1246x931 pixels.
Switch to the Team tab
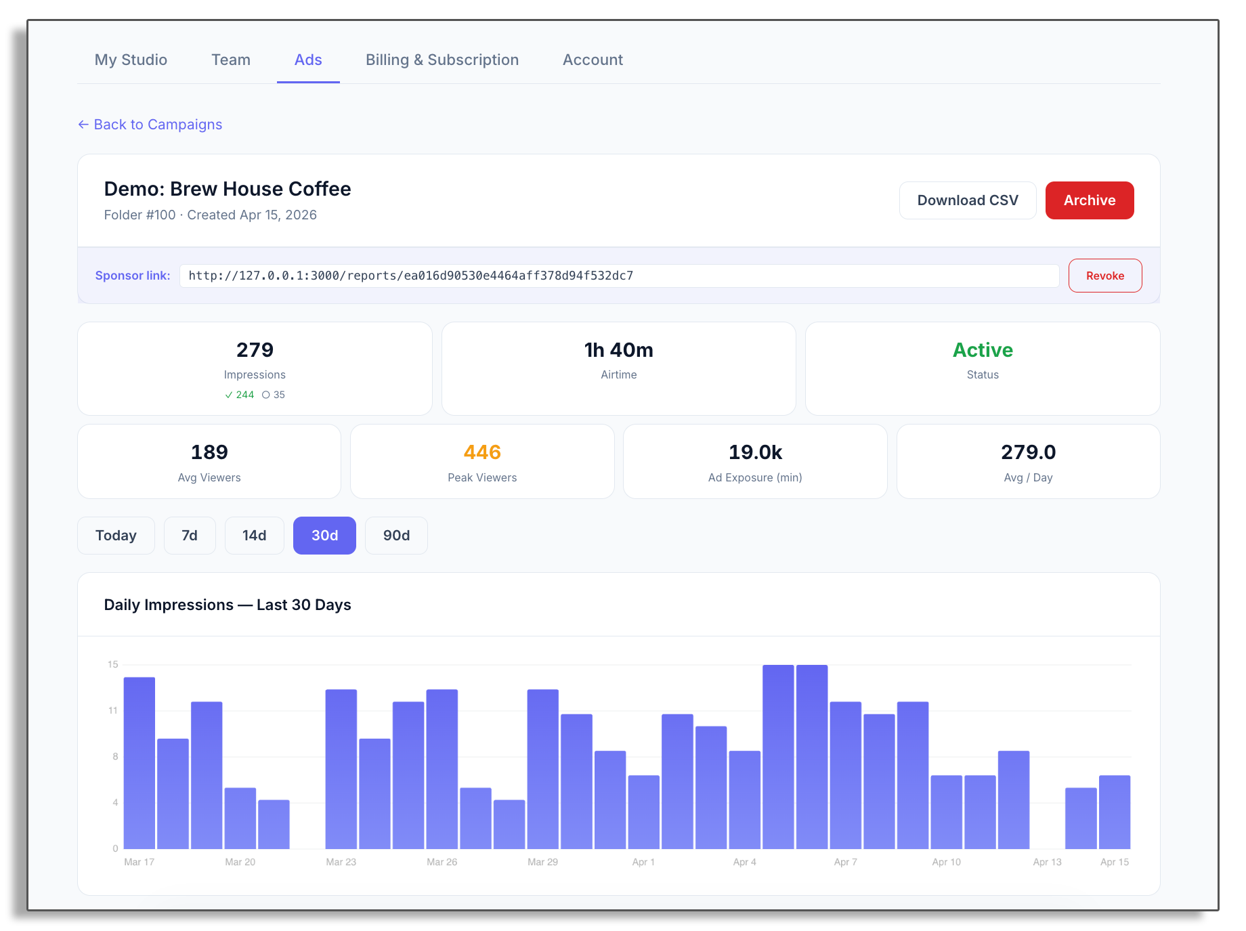pos(230,60)
